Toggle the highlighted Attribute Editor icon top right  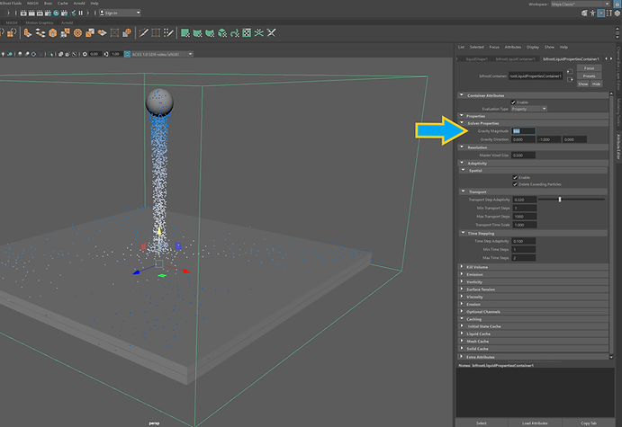coord(601,13)
